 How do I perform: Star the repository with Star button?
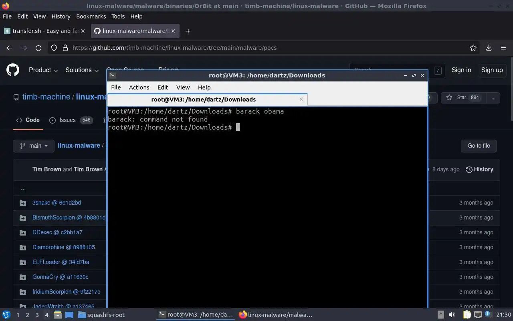tap(463, 98)
